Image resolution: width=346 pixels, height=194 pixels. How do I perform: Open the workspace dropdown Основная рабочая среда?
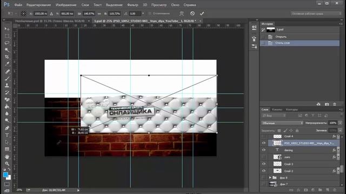(x=316, y=13)
